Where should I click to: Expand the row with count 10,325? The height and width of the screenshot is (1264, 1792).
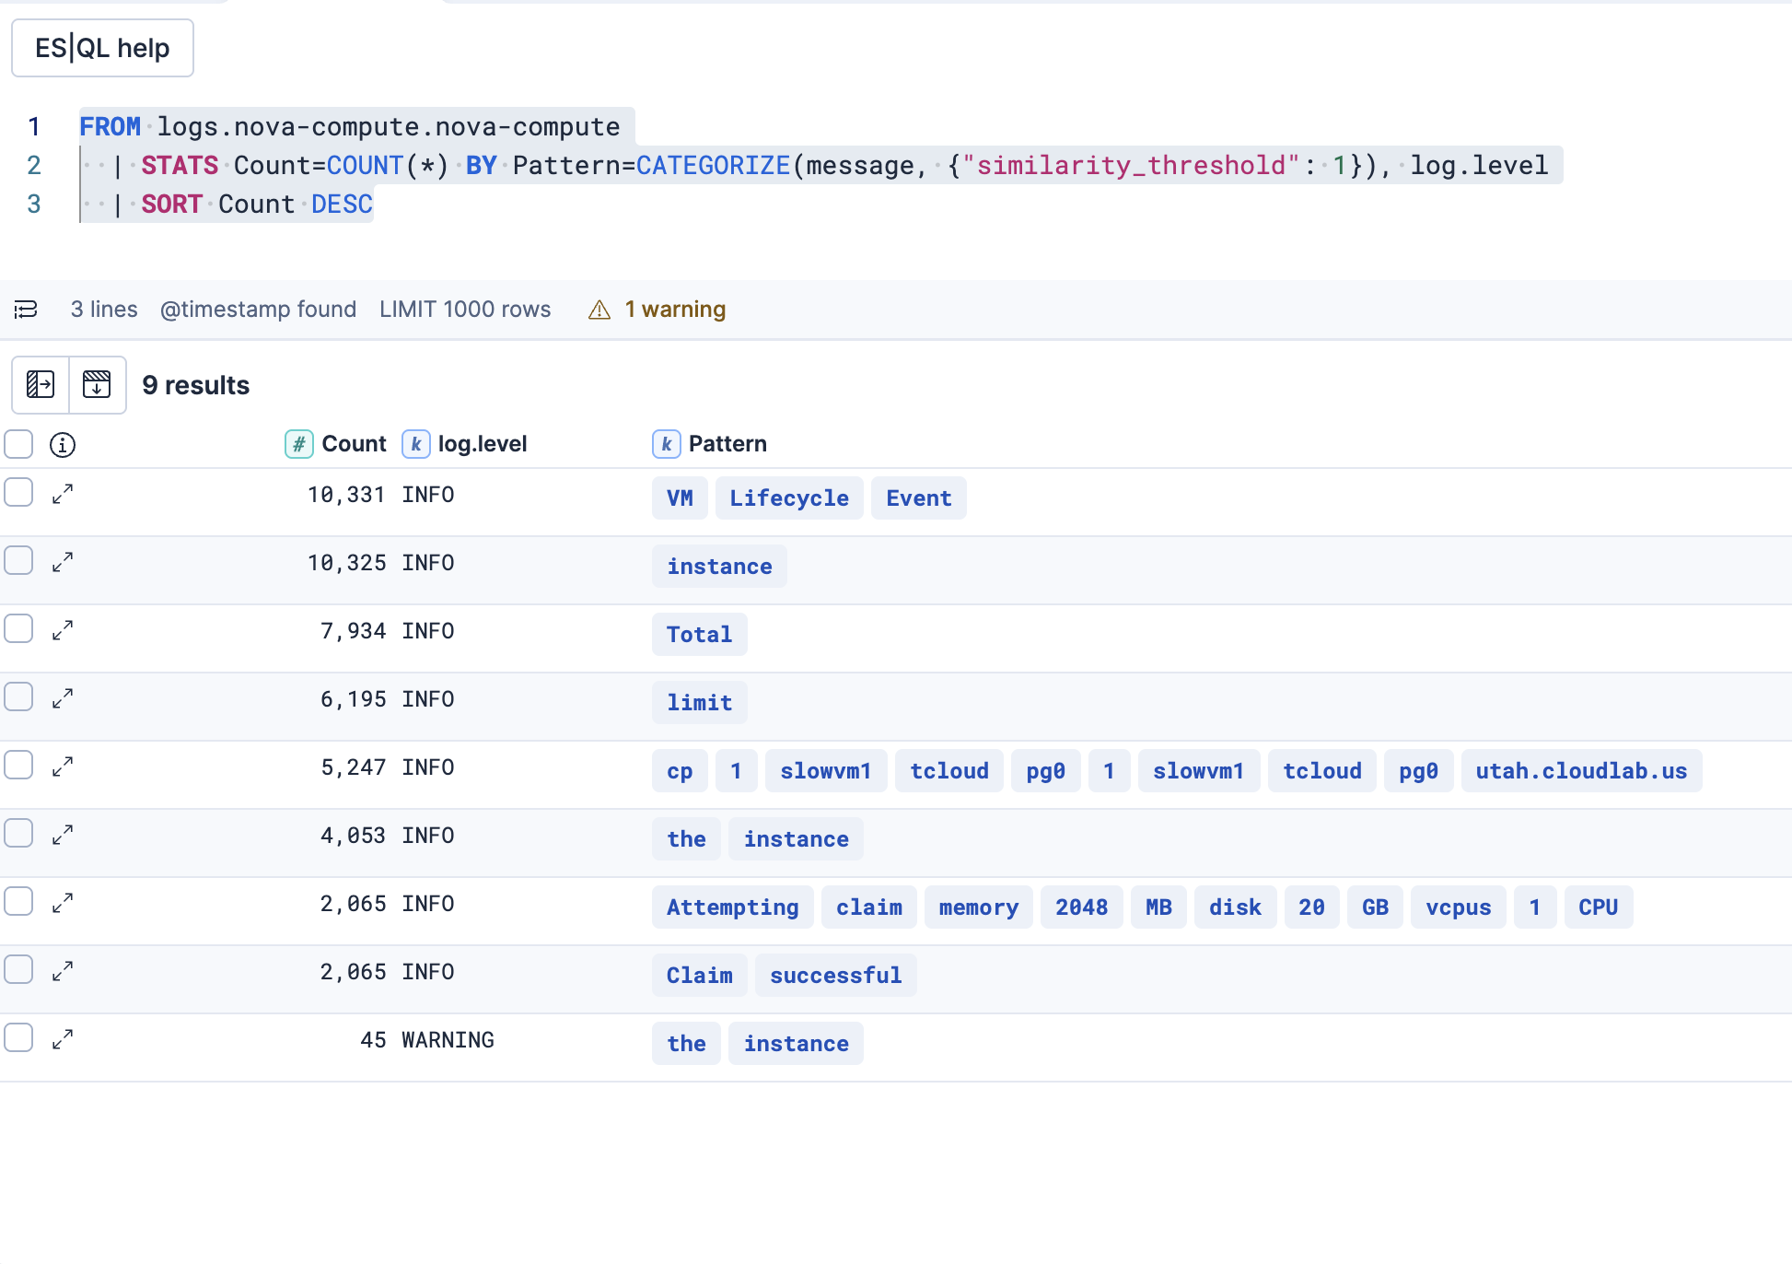point(63,562)
